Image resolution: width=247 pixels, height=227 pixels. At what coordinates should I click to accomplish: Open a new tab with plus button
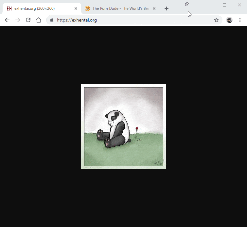[x=167, y=8]
